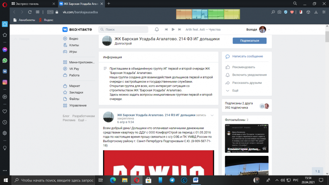Image resolution: width=329 pixels, height=185 pixels.
Task: Open the downloads arrow icon
Action: tap(316, 12)
